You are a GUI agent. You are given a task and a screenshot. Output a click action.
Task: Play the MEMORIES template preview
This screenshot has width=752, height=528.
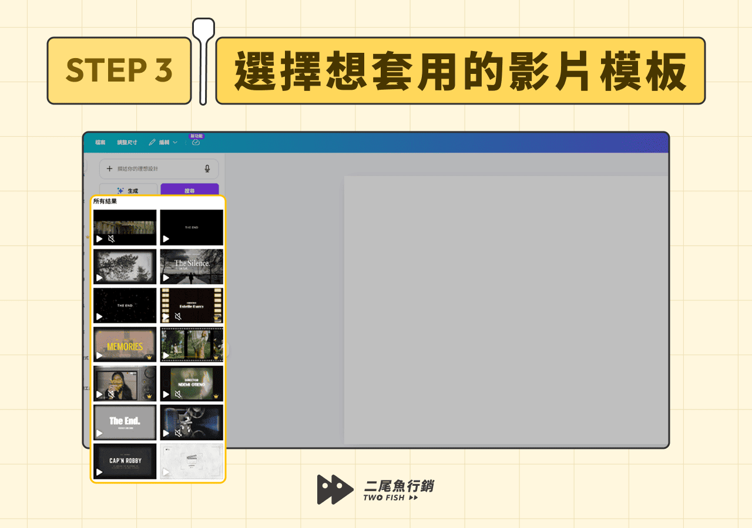click(99, 356)
